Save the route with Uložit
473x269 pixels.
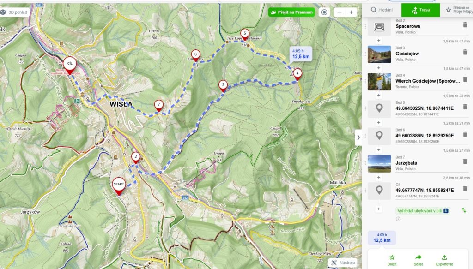[392, 260]
